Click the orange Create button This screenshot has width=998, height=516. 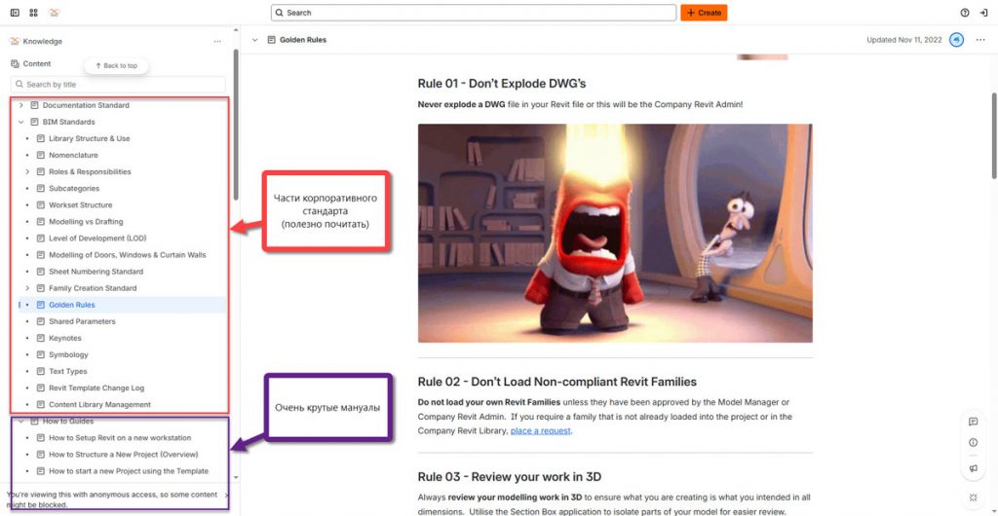(x=704, y=13)
